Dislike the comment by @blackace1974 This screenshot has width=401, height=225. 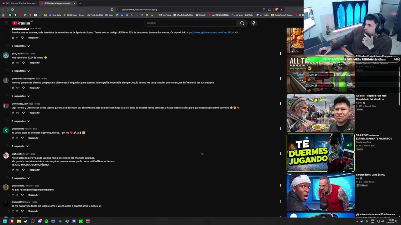click(x=22, y=195)
